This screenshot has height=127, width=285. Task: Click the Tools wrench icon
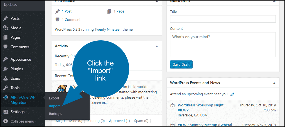pyautogui.click(x=6, y=88)
